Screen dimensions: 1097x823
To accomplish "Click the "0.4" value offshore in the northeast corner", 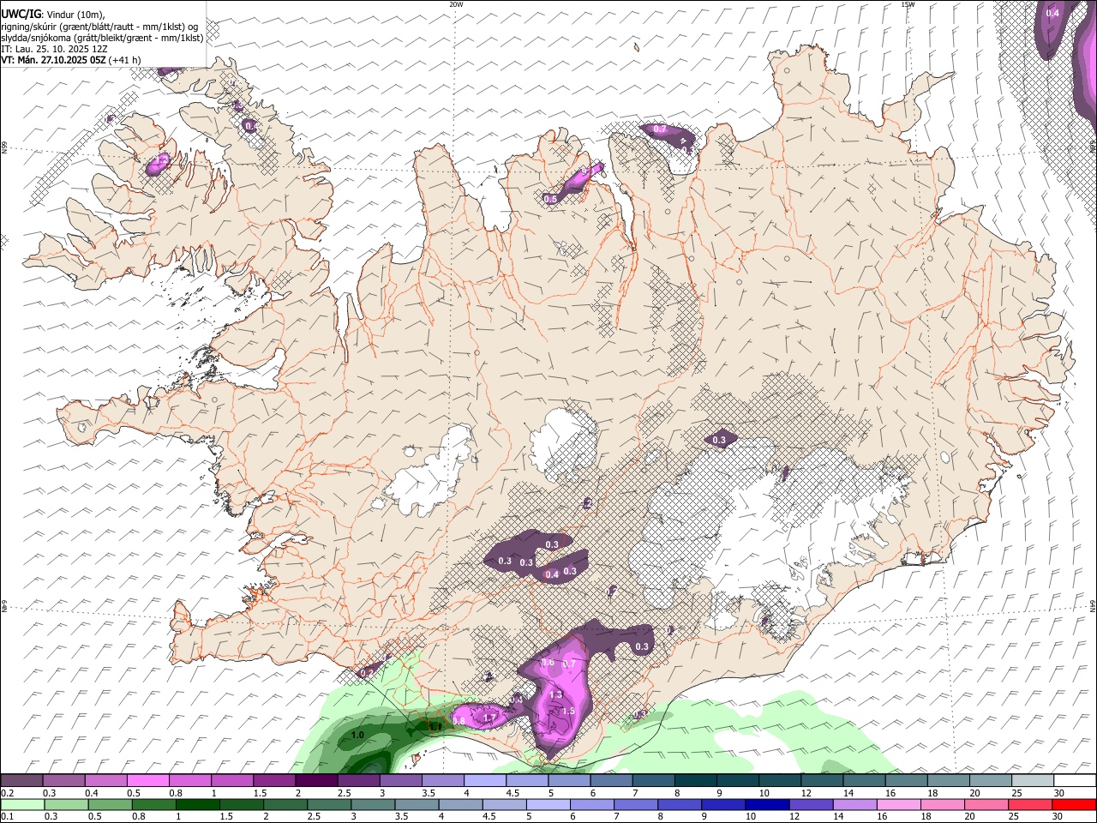I will [1053, 13].
